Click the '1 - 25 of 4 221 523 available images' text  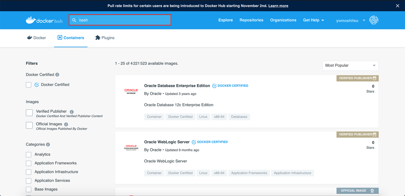tap(146, 64)
